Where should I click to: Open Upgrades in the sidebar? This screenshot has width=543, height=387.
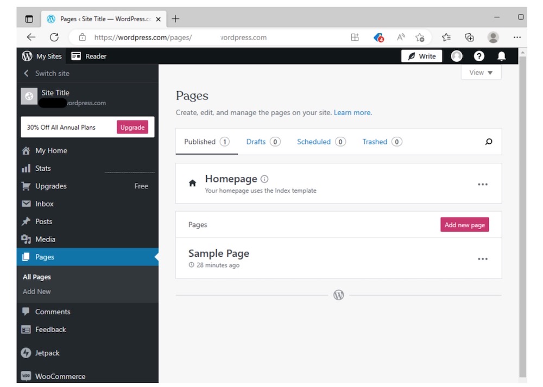pos(87,186)
